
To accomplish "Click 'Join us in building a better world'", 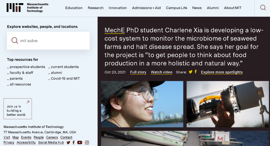I will (17, 109).
